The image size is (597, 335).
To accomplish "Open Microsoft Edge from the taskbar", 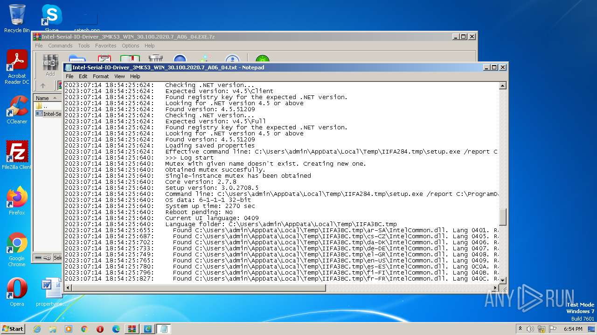I will coord(116,329).
